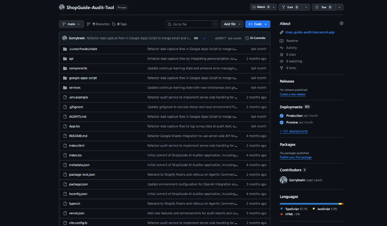Click file icon beside .gitignore
This screenshot has height=226, width=387.
[x=65, y=107]
